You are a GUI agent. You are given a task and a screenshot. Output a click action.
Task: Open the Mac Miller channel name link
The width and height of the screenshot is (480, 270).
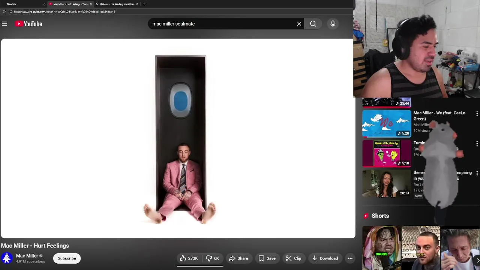pyautogui.click(x=27, y=256)
